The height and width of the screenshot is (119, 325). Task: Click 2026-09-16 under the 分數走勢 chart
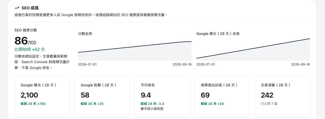click(182, 64)
